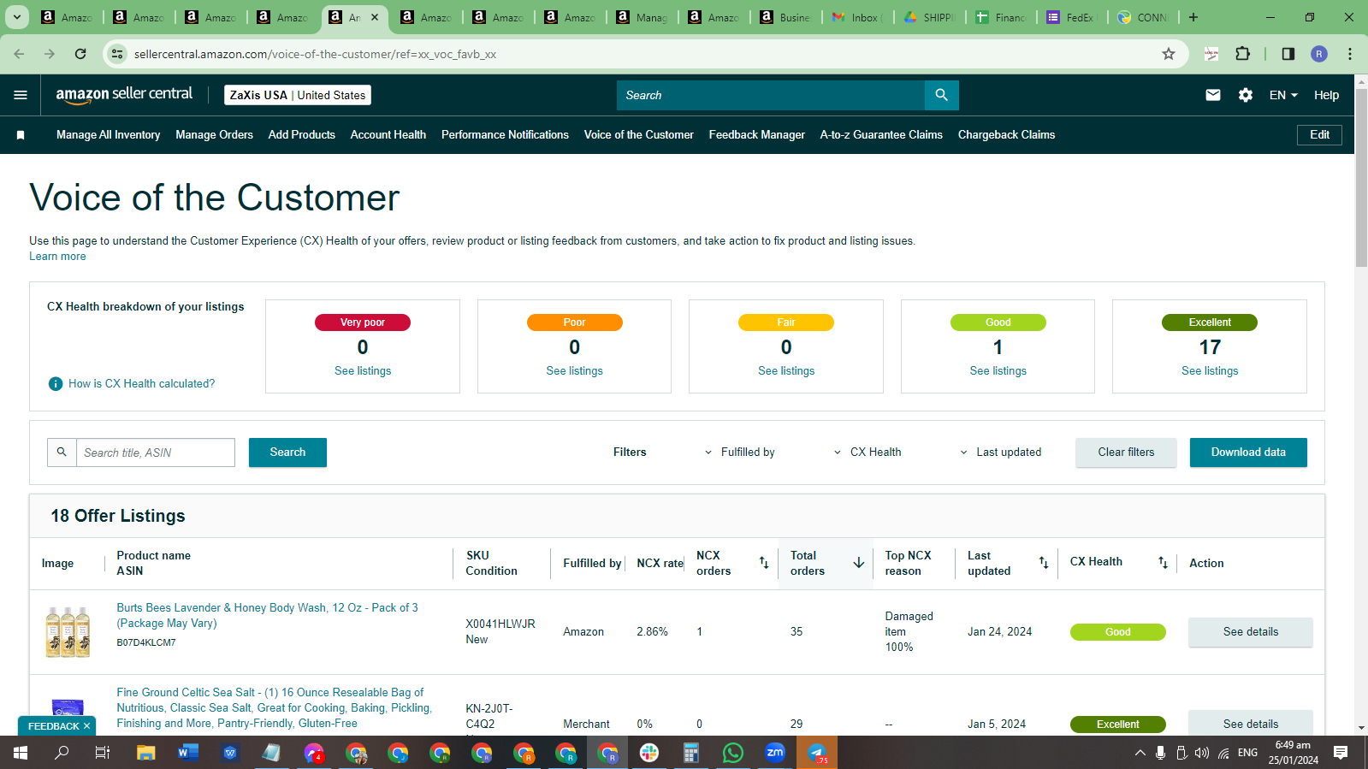Switch to the FedEx browser tab
The width and height of the screenshot is (1368, 769).
coord(1072,17)
